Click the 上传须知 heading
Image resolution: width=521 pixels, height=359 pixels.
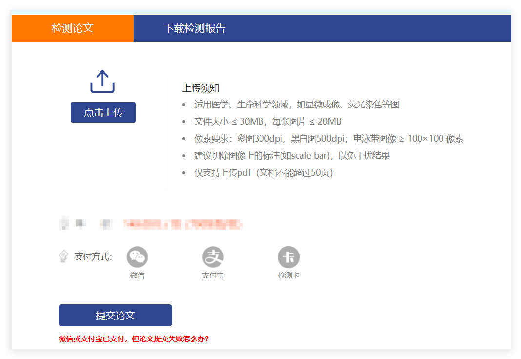pos(200,88)
